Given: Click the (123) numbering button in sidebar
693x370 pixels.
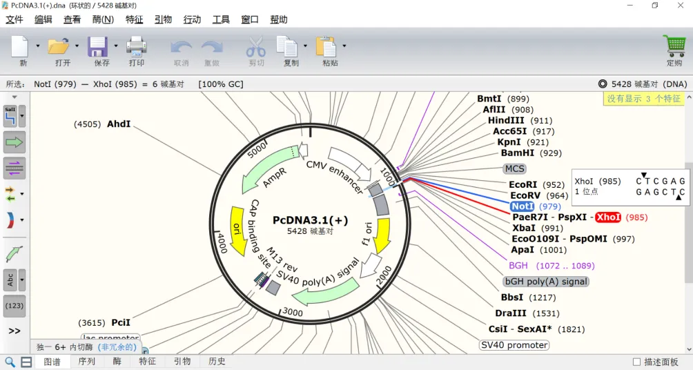Looking at the screenshot, I should click(14, 306).
